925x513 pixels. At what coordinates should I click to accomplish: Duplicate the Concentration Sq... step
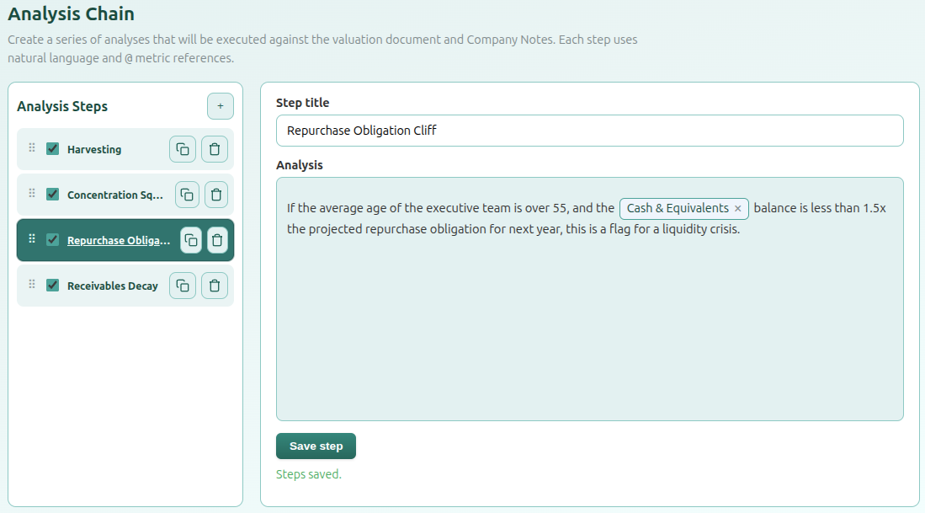coord(187,195)
